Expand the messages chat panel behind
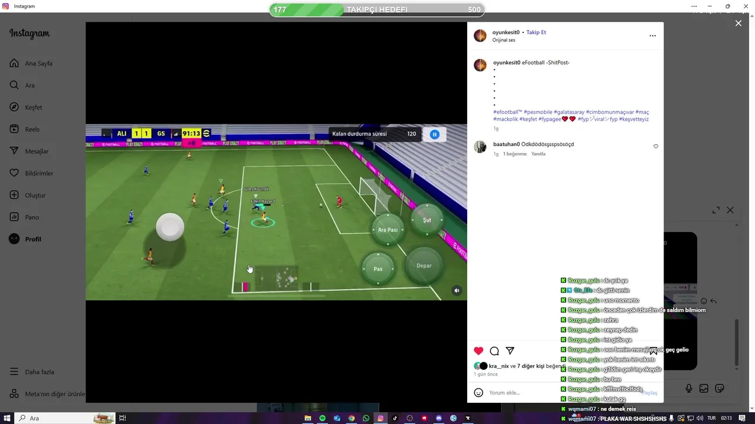Image resolution: width=755 pixels, height=424 pixels. click(x=716, y=210)
